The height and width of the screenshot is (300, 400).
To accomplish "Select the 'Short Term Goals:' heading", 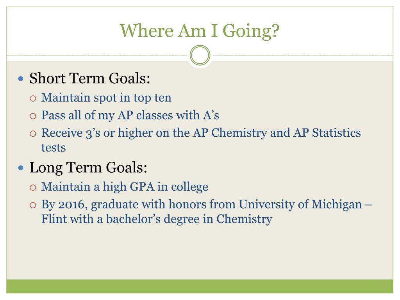I will [x=89, y=78].
